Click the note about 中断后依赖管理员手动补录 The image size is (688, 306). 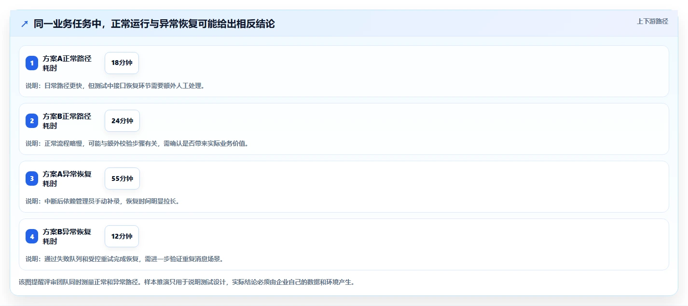103,201
